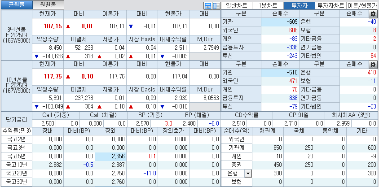Click the RP (체결) rate 2.480
379x187 pixels.
[x=189, y=123]
